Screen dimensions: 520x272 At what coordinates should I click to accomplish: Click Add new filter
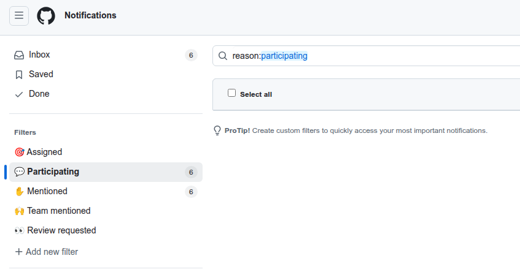(47, 252)
